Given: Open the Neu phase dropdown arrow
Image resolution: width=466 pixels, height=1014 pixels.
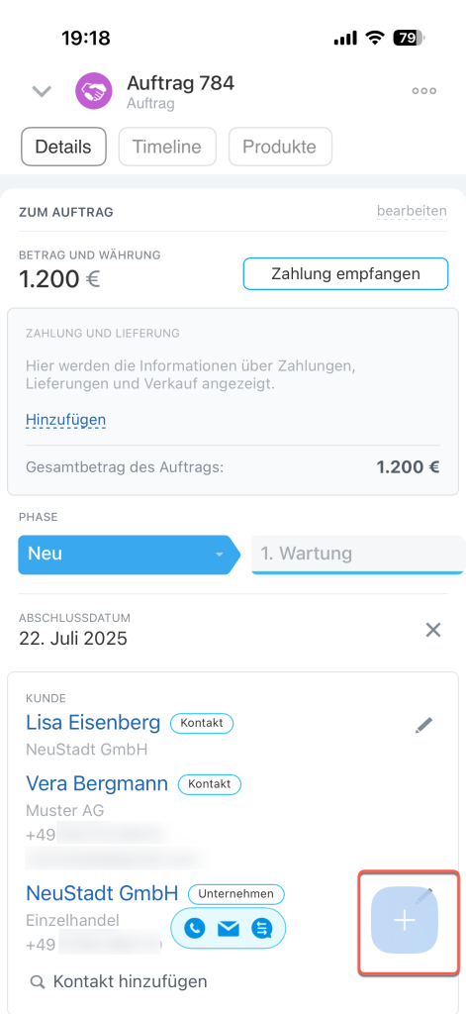Looking at the screenshot, I should (219, 555).
